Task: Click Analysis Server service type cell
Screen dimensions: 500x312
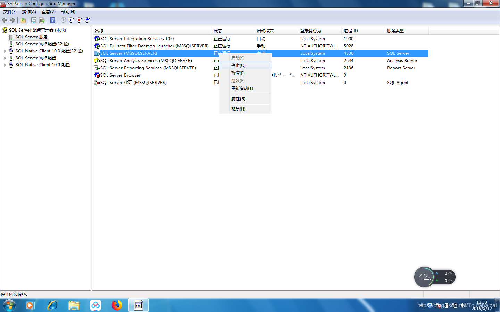Action: (x=402, y=61)
